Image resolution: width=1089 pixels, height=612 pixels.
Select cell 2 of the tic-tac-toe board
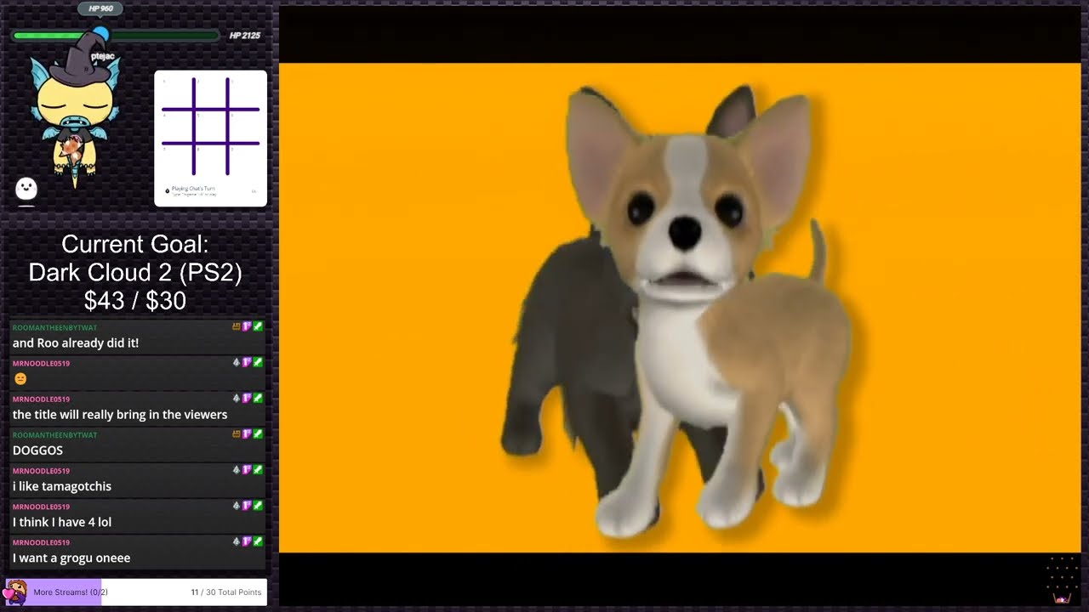(211, 93)
